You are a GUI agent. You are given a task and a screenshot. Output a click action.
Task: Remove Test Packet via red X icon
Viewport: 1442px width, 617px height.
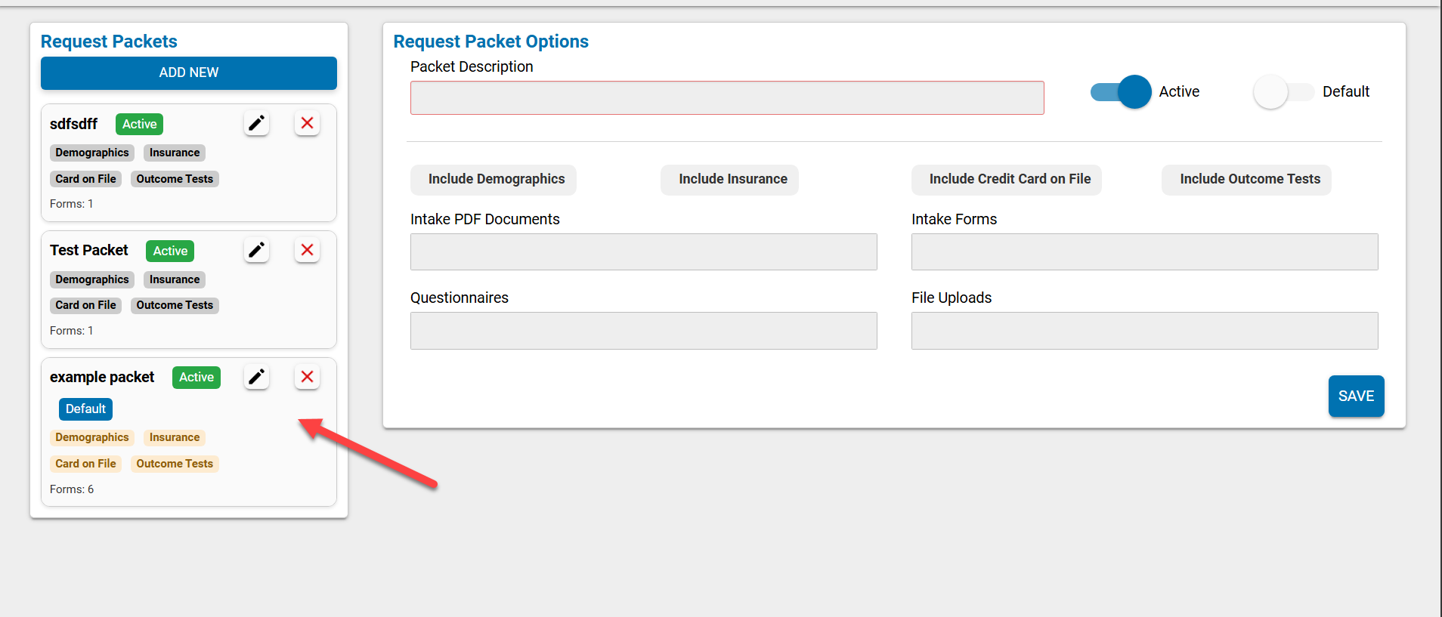coord(307,250)
